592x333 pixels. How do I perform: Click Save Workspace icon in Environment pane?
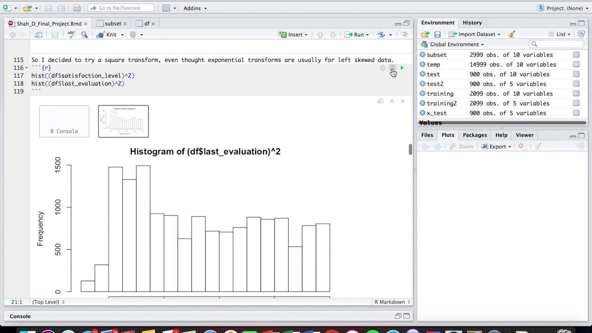coord(438,34)
